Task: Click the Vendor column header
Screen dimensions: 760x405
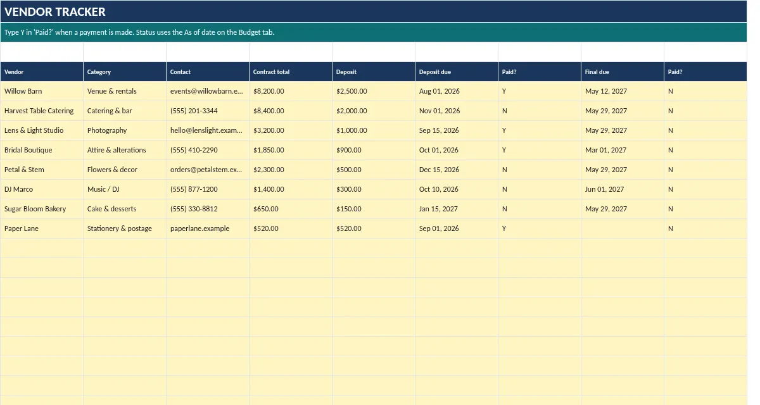Action: click(42, 72)
